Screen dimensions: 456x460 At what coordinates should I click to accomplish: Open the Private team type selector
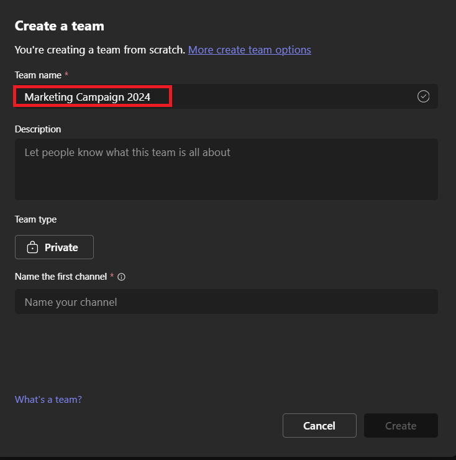(x=54, y=247)
